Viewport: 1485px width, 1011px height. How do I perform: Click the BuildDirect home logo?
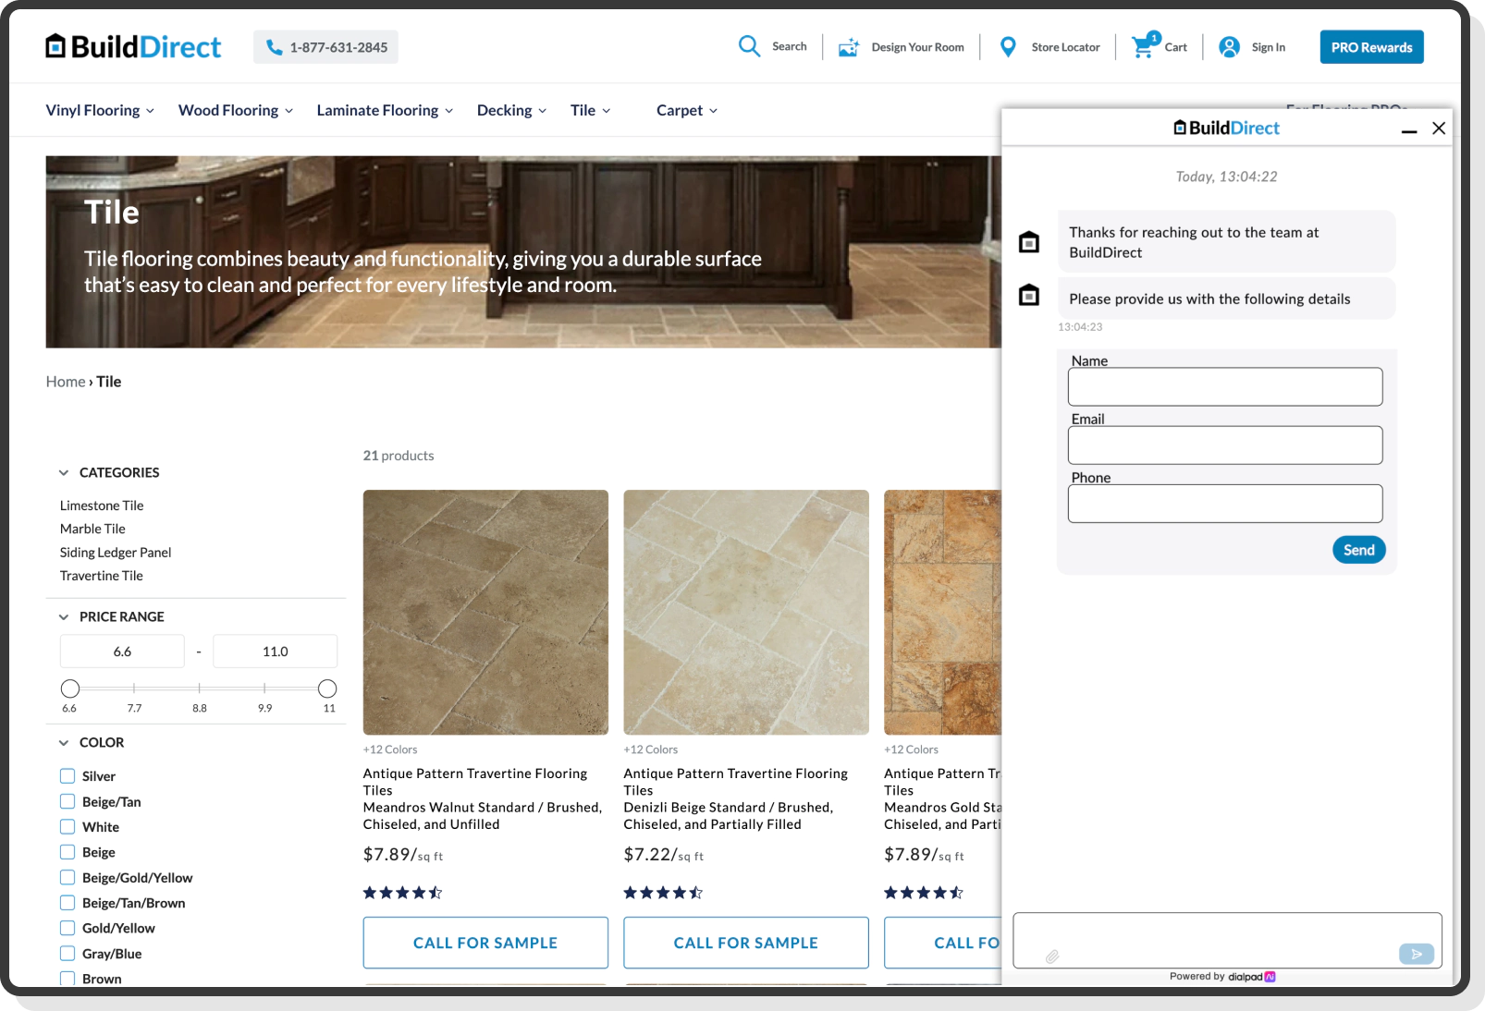point(132,46)
